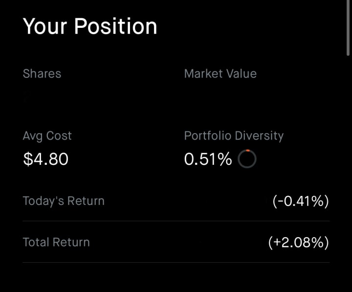This screenshot has height=292, width=352.
Task: Open the Total Return label
Action: pyautogui.click(x=56, y=243)
